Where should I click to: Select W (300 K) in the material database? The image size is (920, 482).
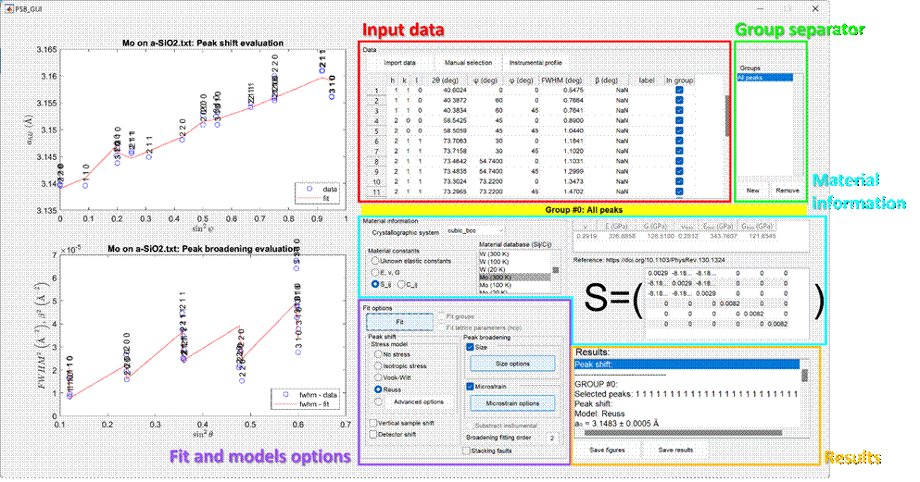coord(495,253)
